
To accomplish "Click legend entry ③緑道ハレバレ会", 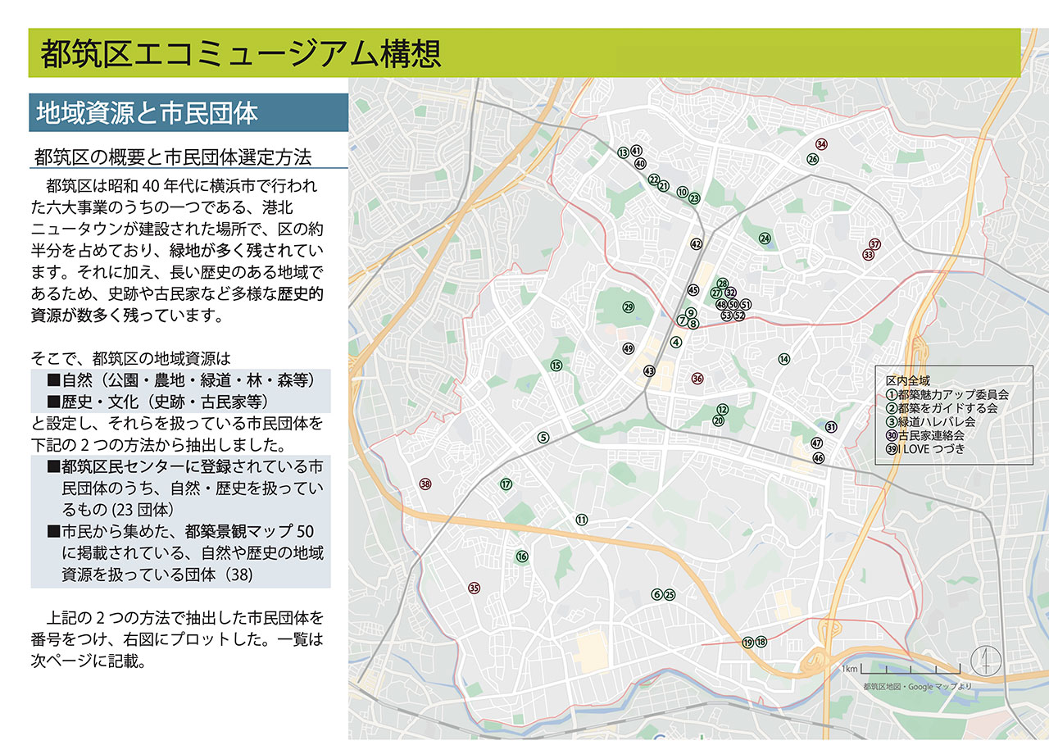I will tap(931, 422).
